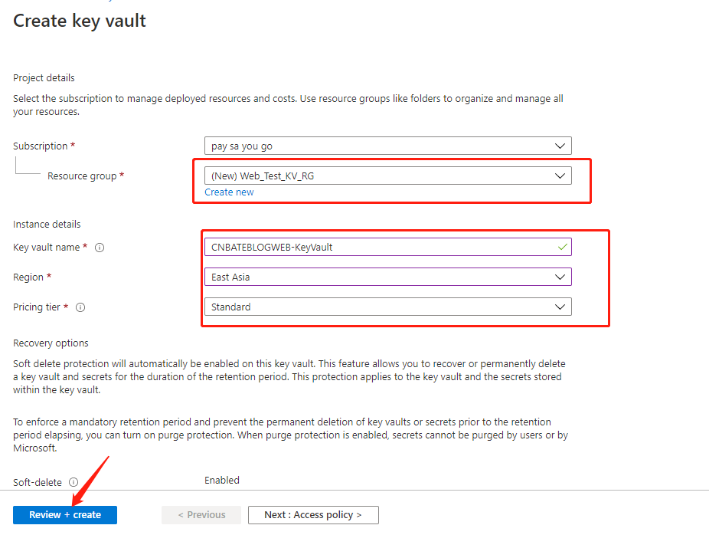Click the Region dropdown chevron arrow
Viewport: 709px width, 535px height.
pos(560,277)
